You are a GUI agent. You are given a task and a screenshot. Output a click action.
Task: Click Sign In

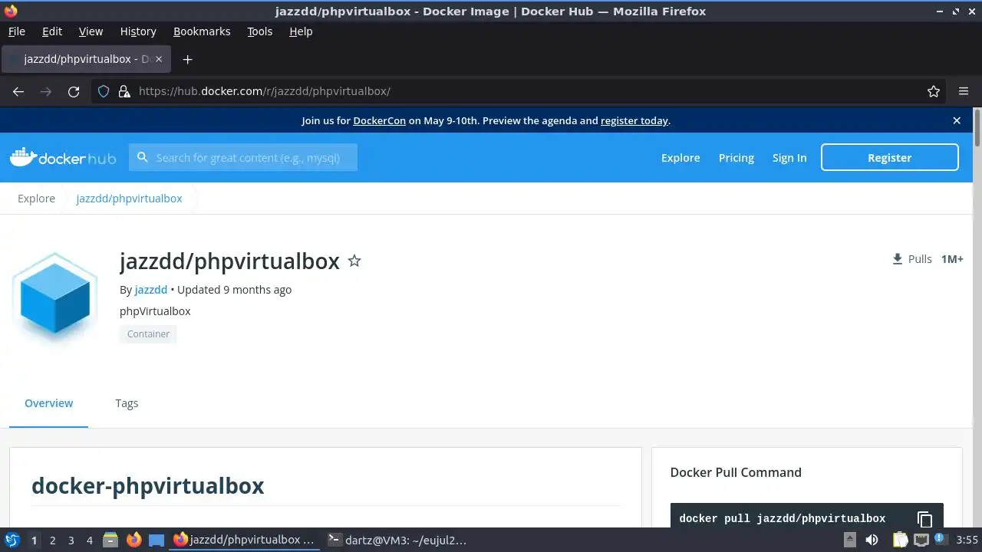pyautogui.click(x=789, y=158)
